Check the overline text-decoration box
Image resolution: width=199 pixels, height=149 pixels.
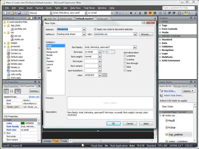[125, 59]
